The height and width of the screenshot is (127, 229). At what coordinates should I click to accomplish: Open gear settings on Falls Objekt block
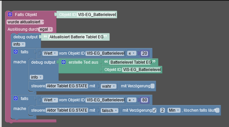click(10, 14)
